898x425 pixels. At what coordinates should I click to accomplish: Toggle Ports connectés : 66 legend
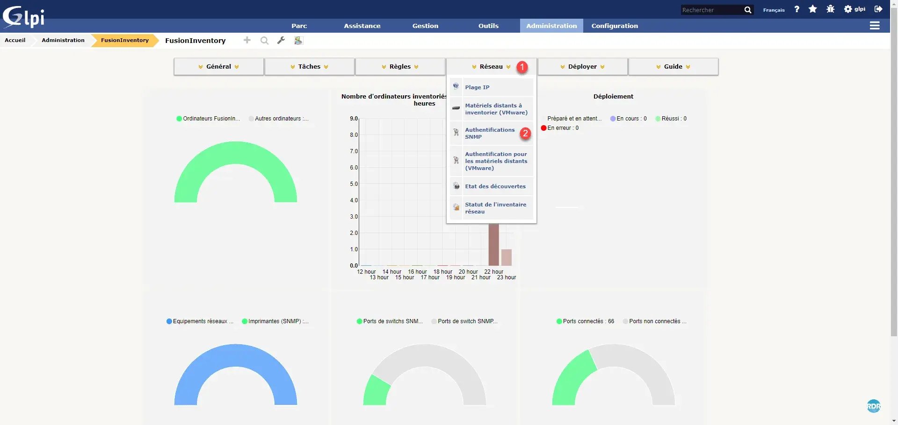tap(585, 321)
